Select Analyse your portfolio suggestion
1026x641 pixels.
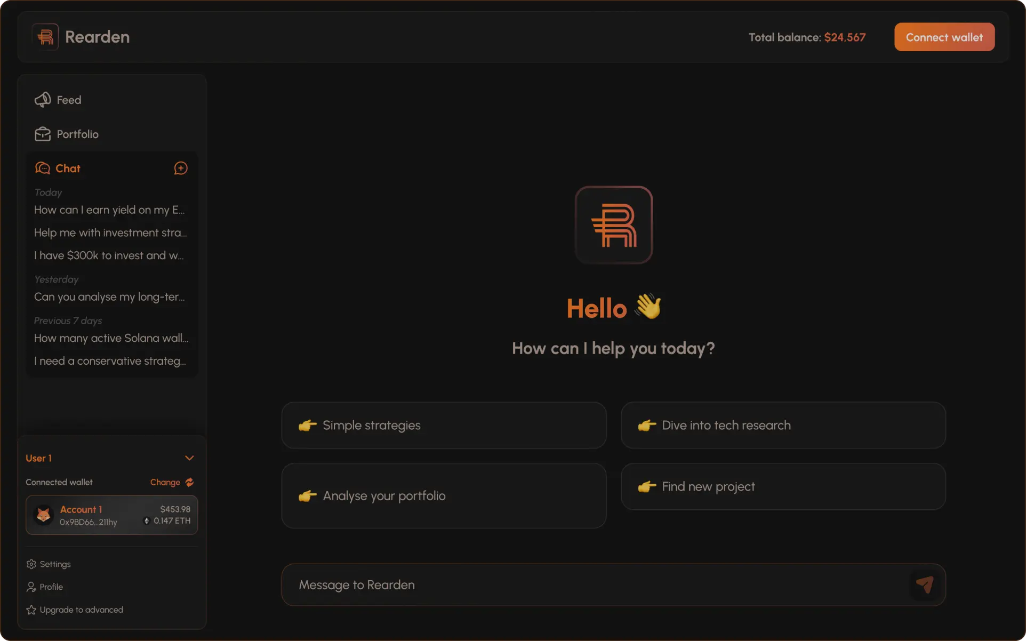click(444, 495)
